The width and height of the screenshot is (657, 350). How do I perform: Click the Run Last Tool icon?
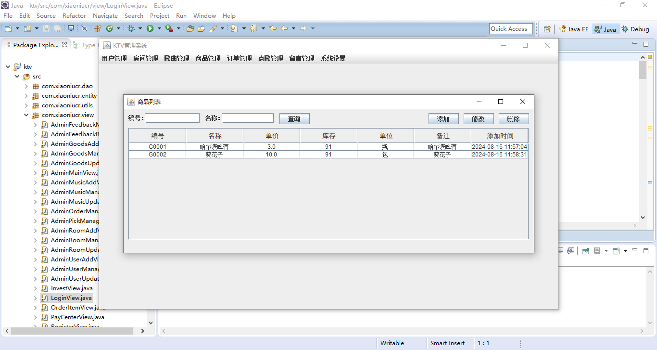pyautogui.click(x=169, y=29)
